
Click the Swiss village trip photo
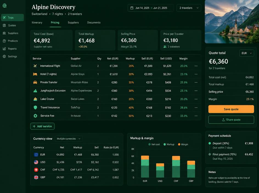(x=232, y=22)
